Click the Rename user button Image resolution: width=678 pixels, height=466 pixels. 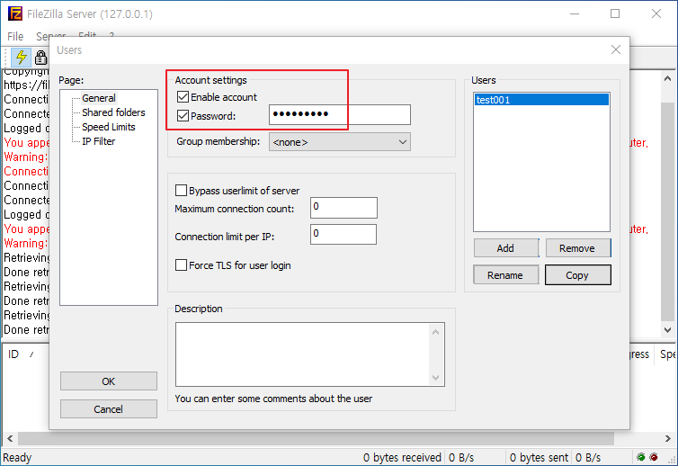[x=505, y=275]
